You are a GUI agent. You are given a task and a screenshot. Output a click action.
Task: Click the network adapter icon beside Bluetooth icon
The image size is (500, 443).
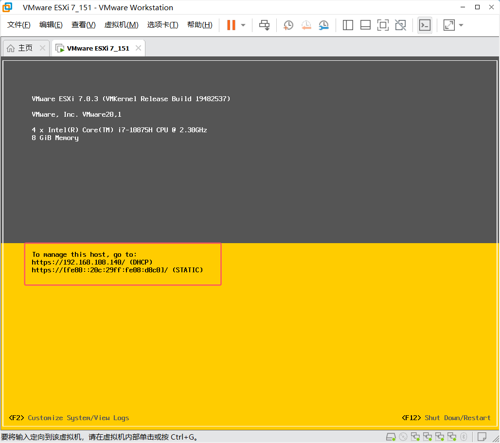[451, 437]
